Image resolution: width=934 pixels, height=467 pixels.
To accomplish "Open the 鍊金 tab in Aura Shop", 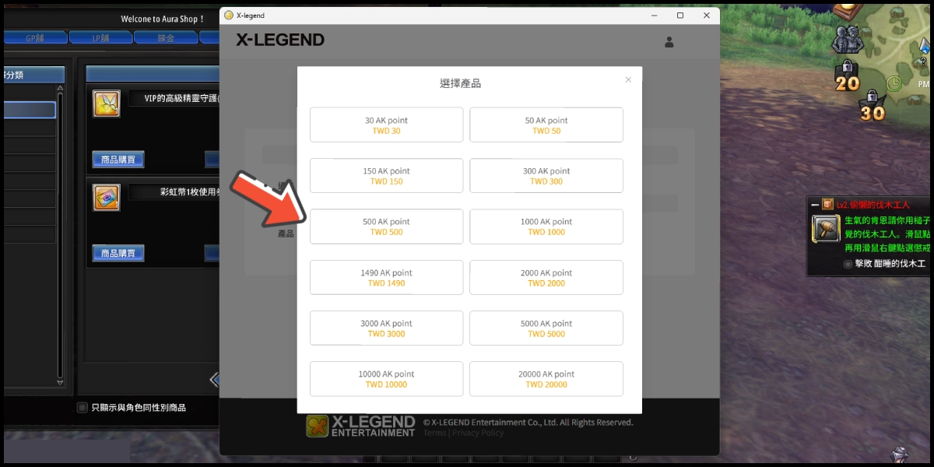I will [165, 37].
